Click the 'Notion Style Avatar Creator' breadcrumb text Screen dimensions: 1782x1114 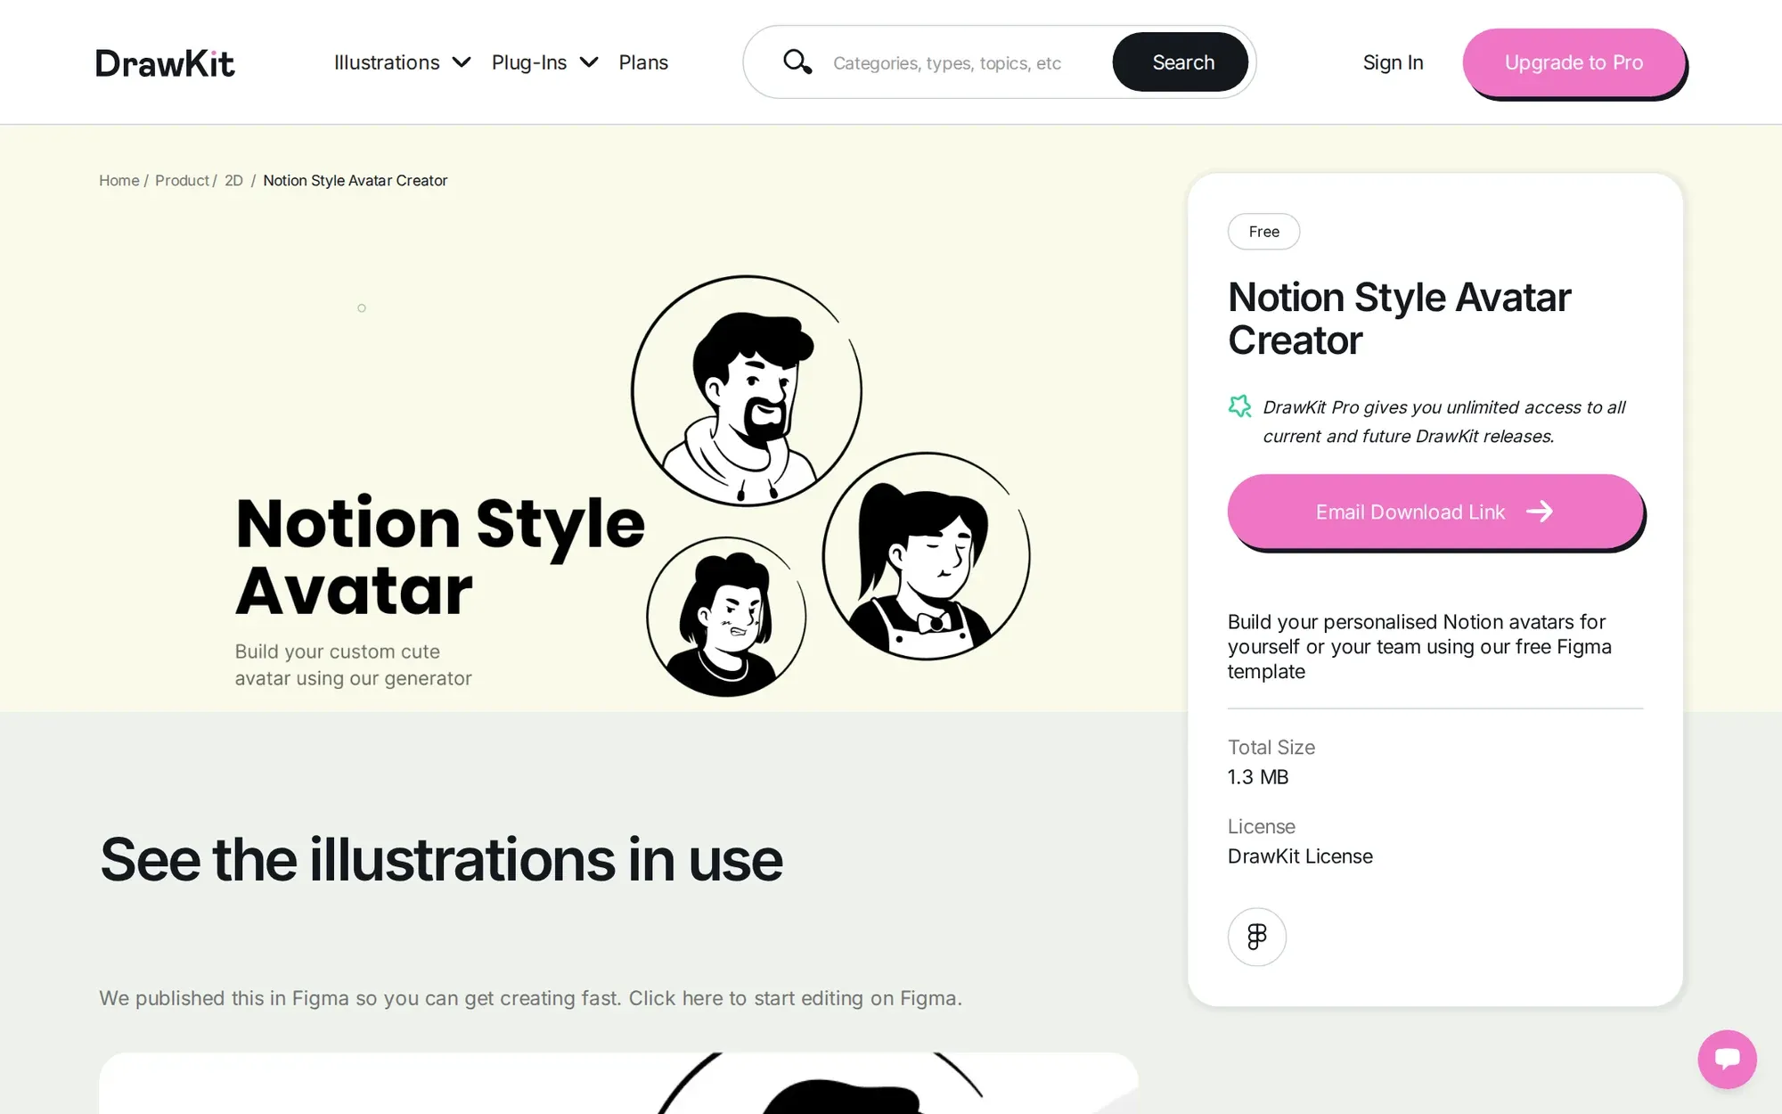356,180
